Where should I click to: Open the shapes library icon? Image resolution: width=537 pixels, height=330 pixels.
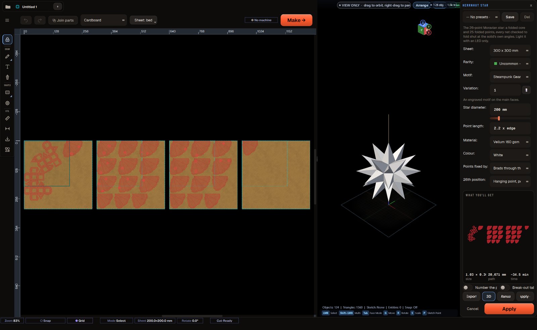(x=7, y=150)
